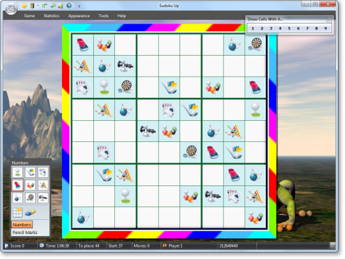The height and width of the screenshot is (259, 345).
Task: Show cells with a 7
Action: 307,28
